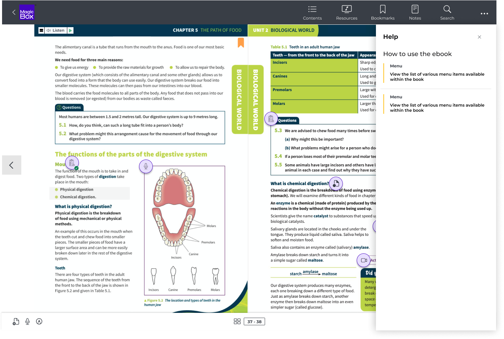Image resolution: width=504 pixels, height=339 pixels.
Task: Click the Questions box header on left page
Action: point(70,108)
